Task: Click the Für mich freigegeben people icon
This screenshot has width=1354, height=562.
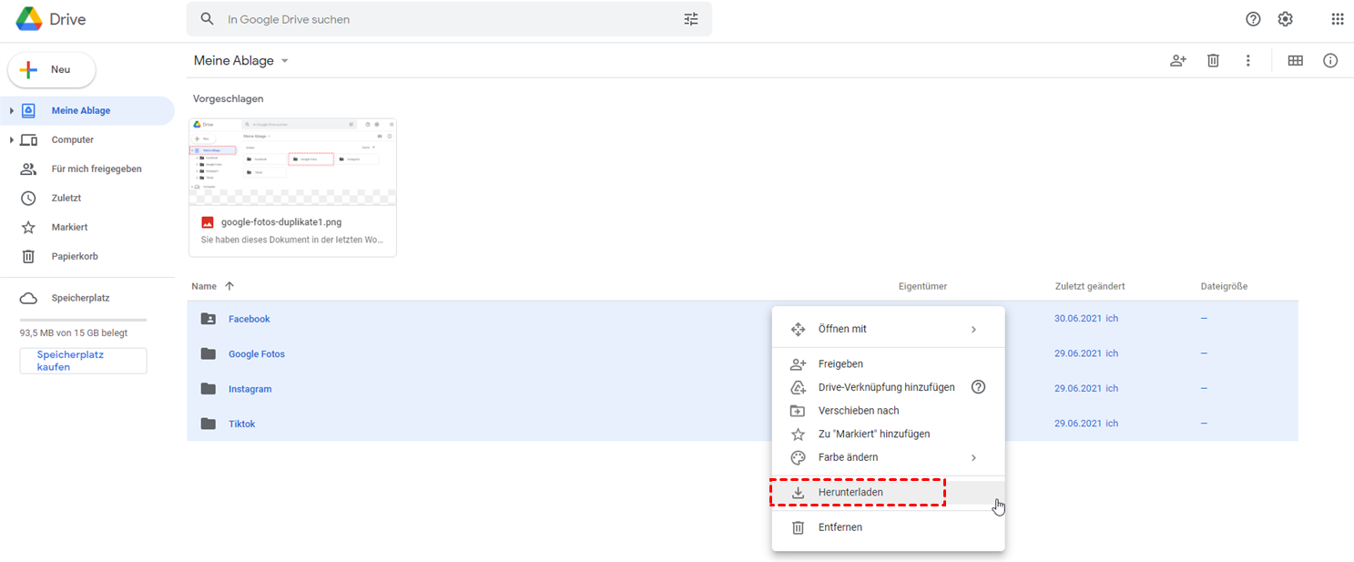Action: pyautogui.click(x=28, y=169)
